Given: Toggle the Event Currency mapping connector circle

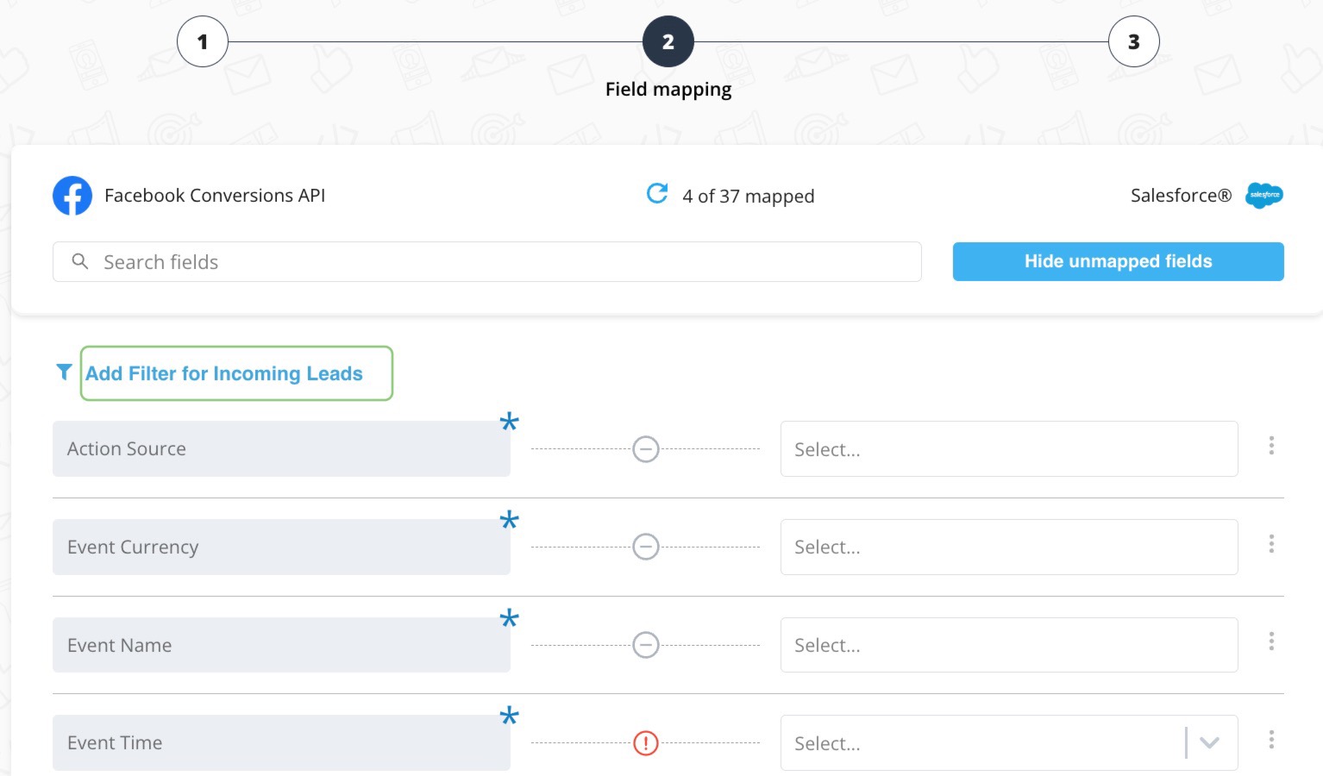Looking at the screenshot, I should point(646,547).
